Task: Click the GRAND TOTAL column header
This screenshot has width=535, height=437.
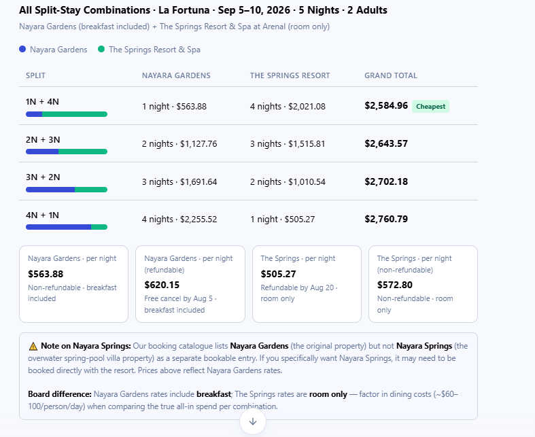Action: pyautogui.click(x=391, y=75)
